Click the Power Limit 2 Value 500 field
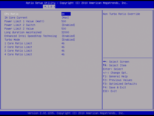Viewport: 154px width, 116px height. [x=64, y=29]
